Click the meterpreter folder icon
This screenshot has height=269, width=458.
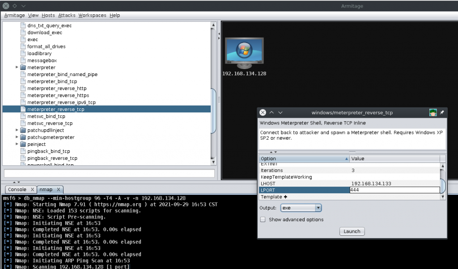[23, 67]
